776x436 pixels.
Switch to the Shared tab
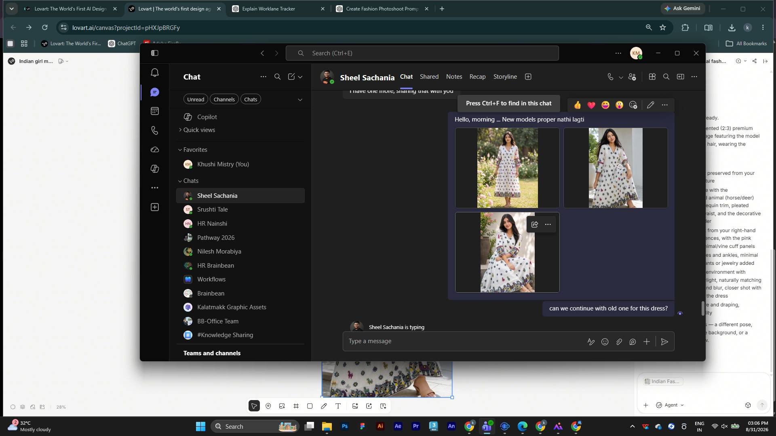[429, 77]
